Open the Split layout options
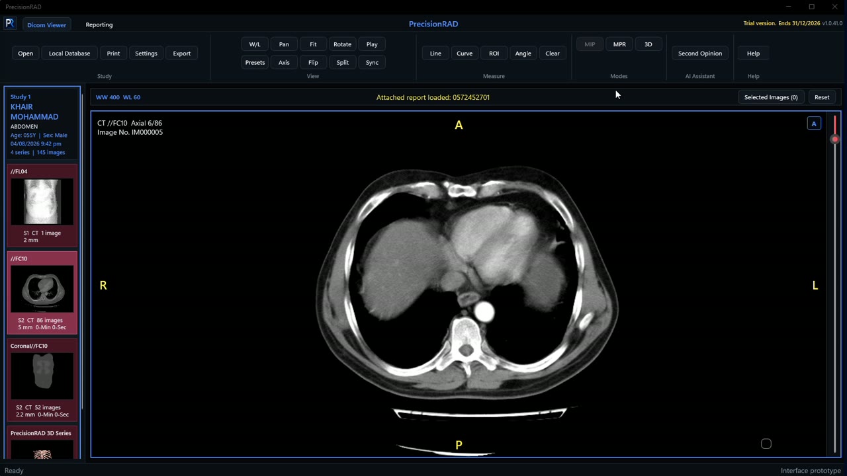Screen dimensions: 847x476 [x=342, y=62]
